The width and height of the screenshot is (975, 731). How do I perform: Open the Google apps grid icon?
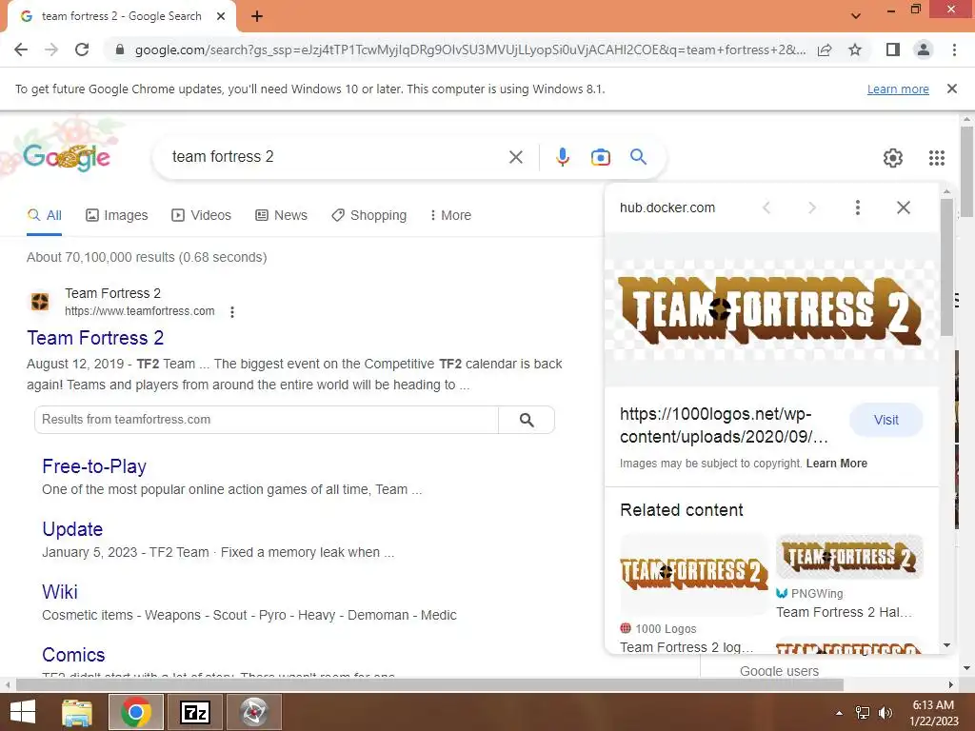pos(937,158)
